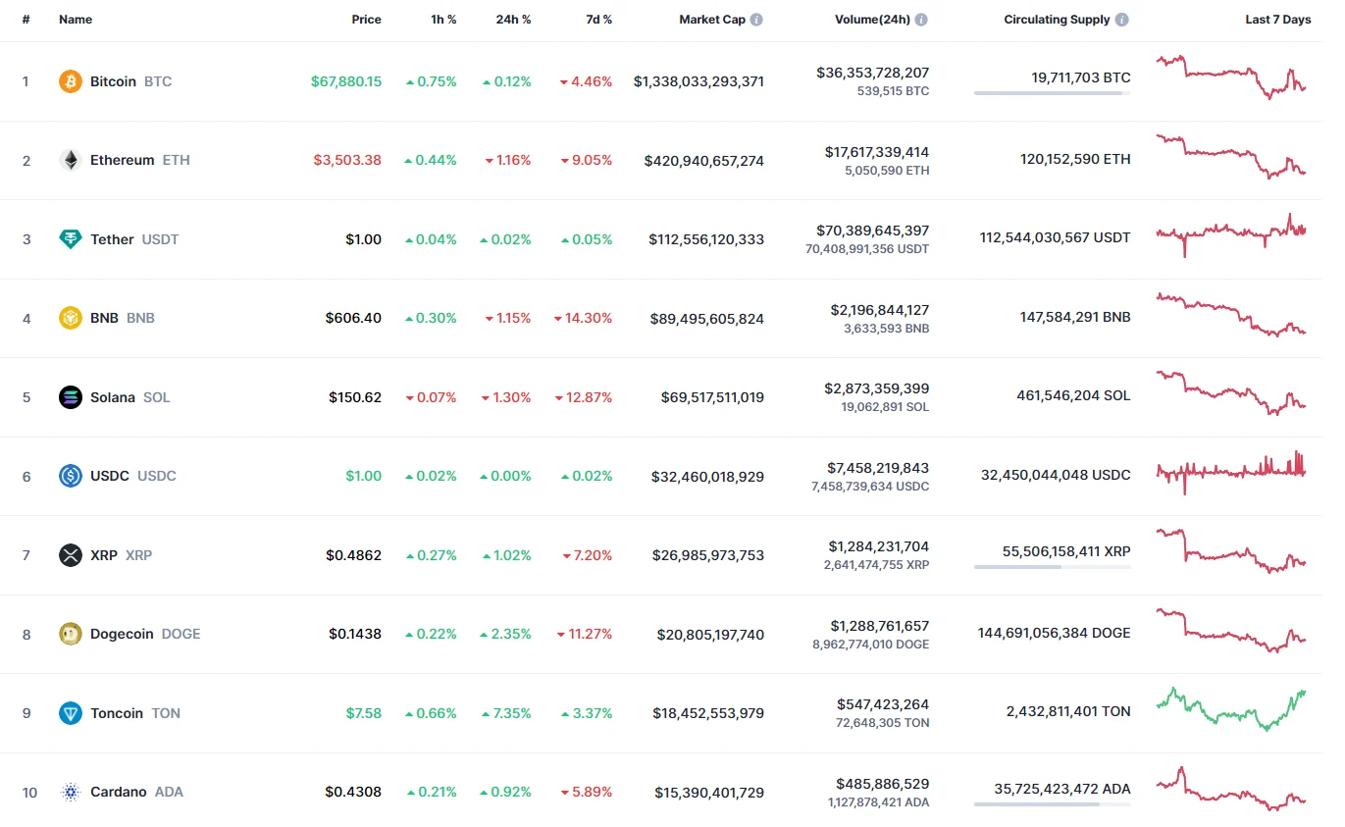Click the Bitcoin coin logo icon
The height and width of the screenshot is (827, 1345).
[71, 81]
